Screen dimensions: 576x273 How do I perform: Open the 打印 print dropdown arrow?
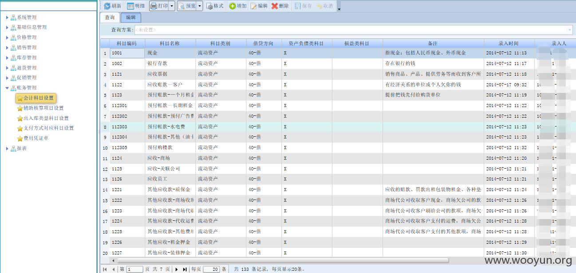172,6
